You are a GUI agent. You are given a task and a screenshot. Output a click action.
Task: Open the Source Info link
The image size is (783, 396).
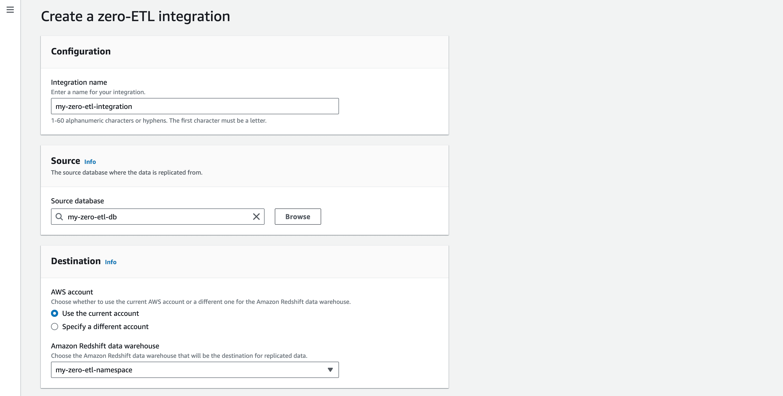click(90, 162)
